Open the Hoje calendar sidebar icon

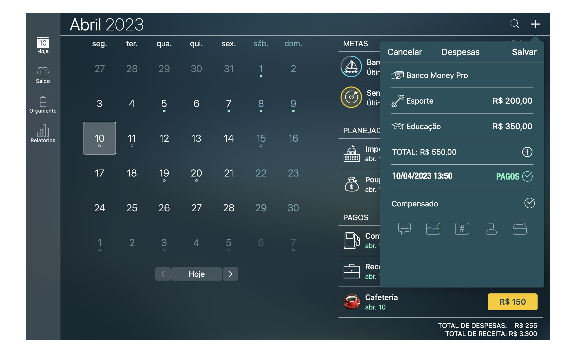pos(43,46)
